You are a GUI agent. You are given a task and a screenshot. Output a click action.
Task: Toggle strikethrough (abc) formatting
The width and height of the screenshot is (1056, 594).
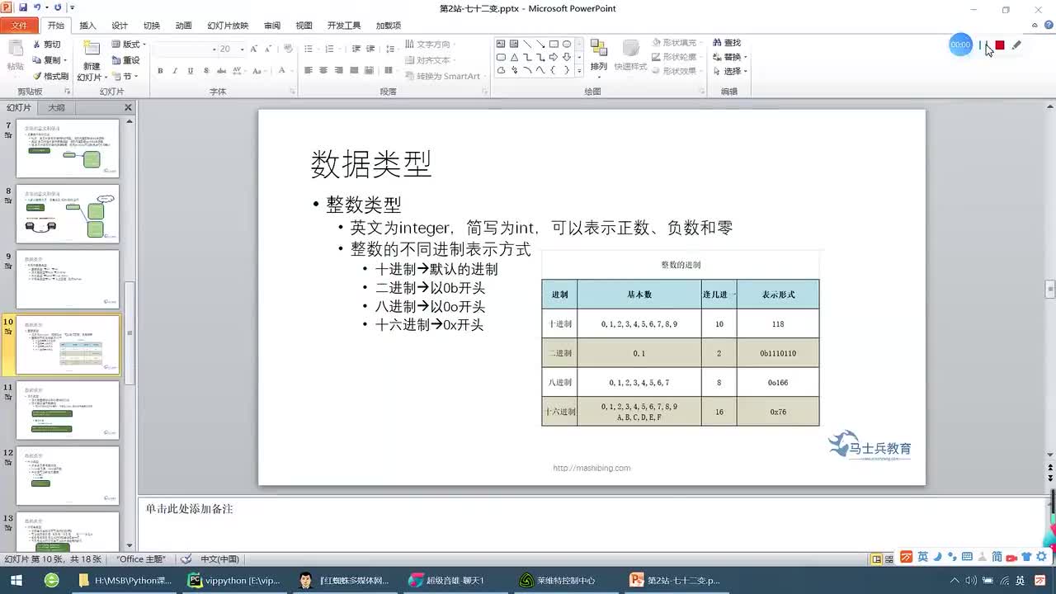[222, 71]
